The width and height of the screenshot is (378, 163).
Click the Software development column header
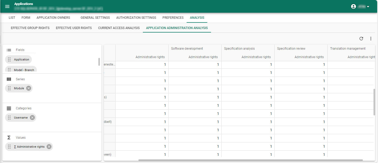[187, 49]
